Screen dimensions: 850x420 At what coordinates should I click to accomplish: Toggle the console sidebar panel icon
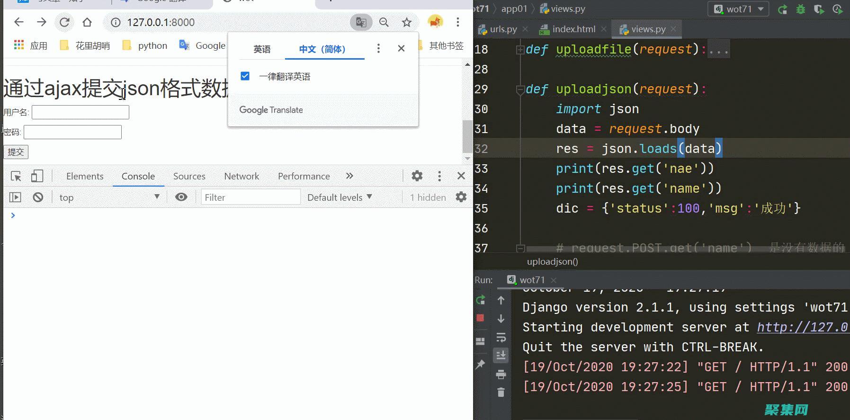tap(16, 197)
